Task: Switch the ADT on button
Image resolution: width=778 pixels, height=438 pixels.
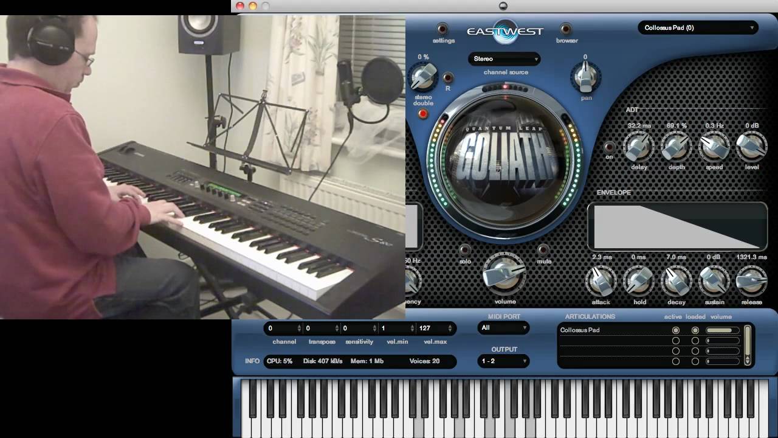Action: click(x=610, y=147)
